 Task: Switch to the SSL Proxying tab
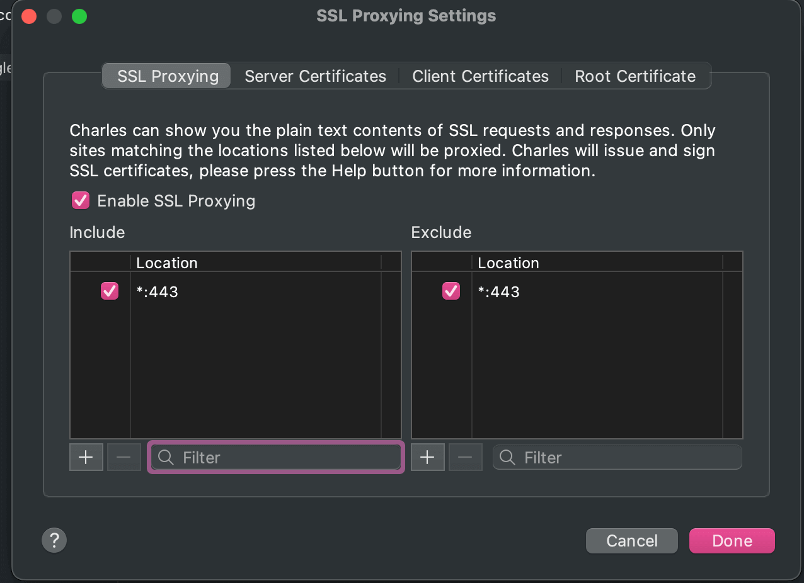(x=168, y=76)
